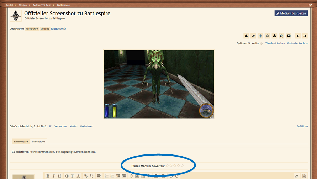
Task: Go to previous medium with left arrow
Action: tap(298, 36)
